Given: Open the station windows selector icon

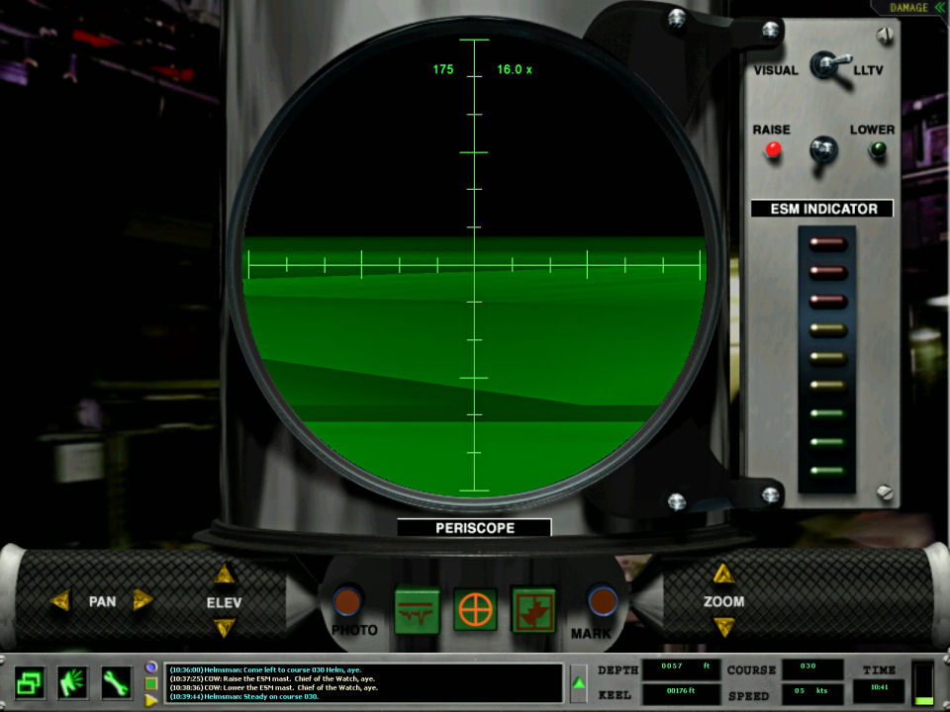Looking at the screenshot, I should click(x=30, y=682).
